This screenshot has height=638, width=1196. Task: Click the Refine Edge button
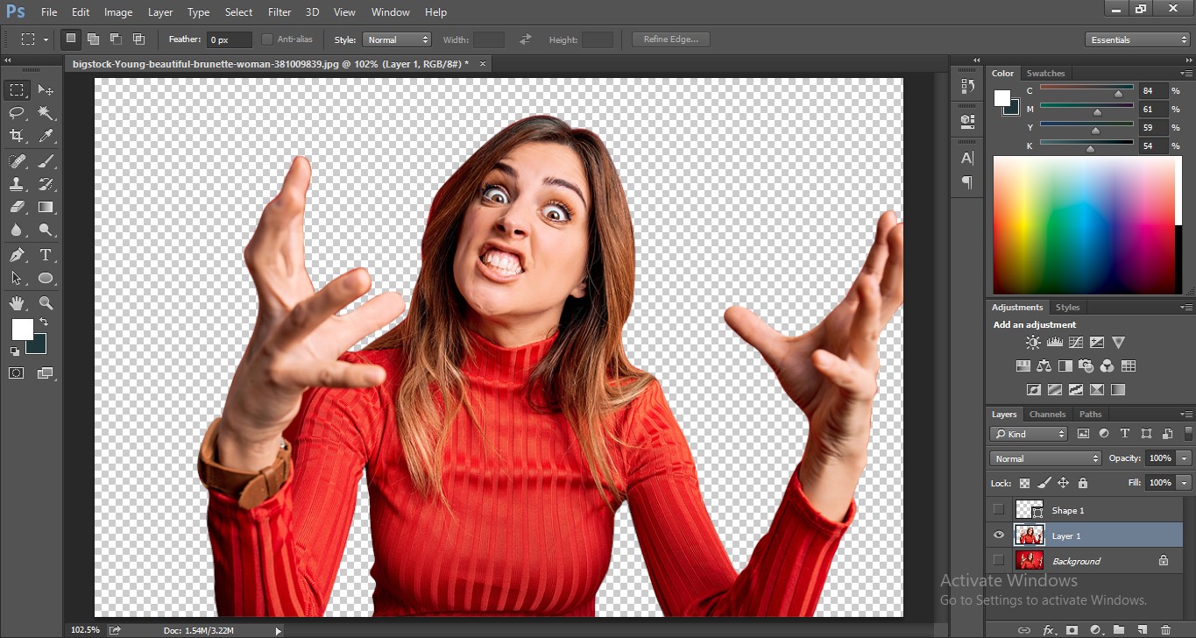pos(670,39)
